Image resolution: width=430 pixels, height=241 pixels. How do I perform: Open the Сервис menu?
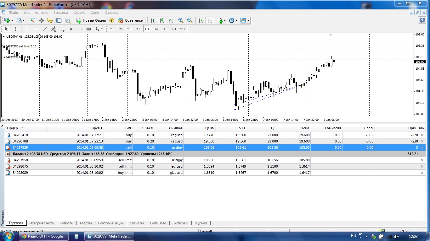click(79, 13)
